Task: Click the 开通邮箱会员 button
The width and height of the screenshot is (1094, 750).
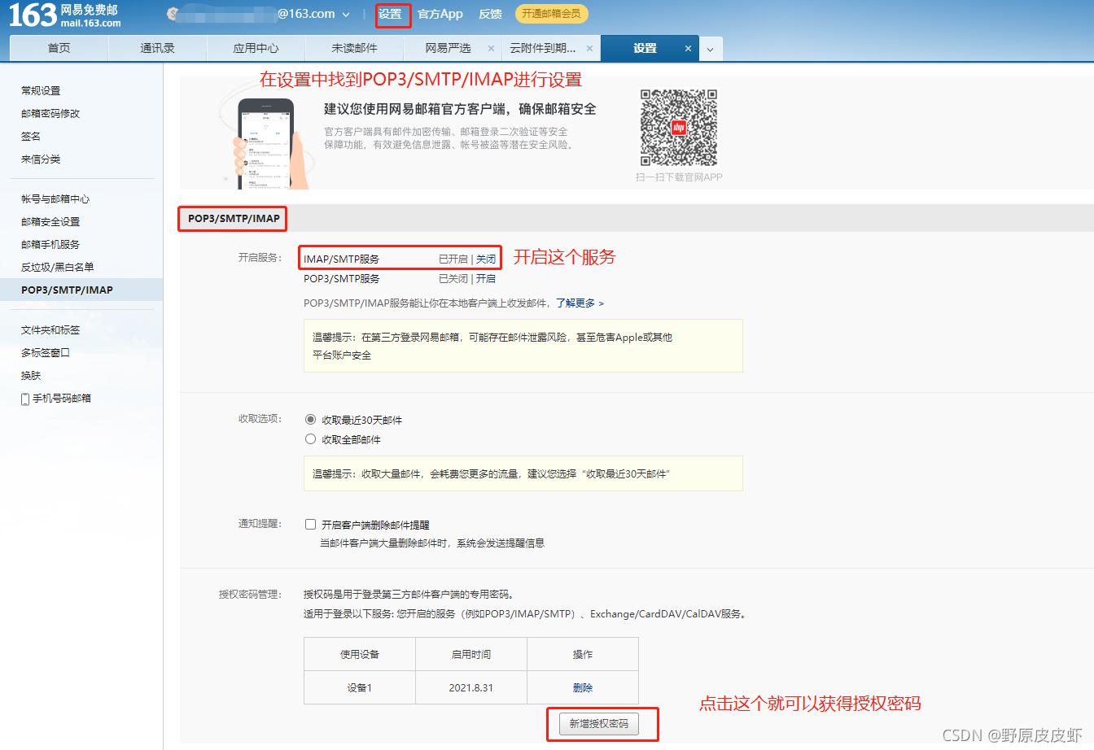Action: [551, 14]
